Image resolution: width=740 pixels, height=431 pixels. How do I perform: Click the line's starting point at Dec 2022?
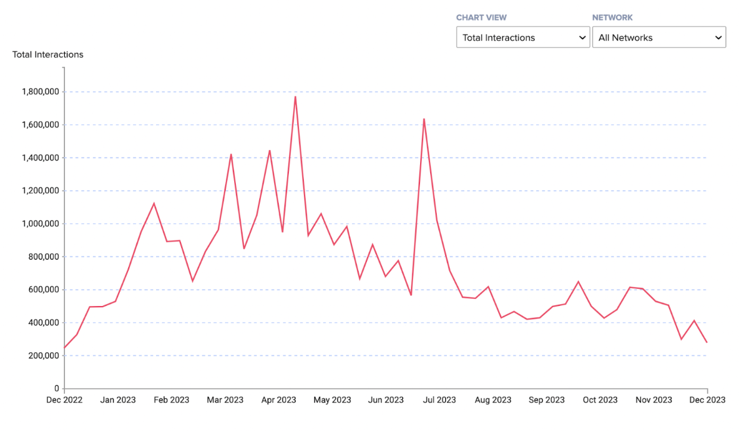pyautogui.click(x=64, y=348)
